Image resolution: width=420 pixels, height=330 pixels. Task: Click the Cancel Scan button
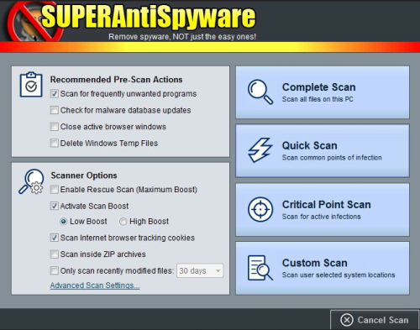[375, 320]
